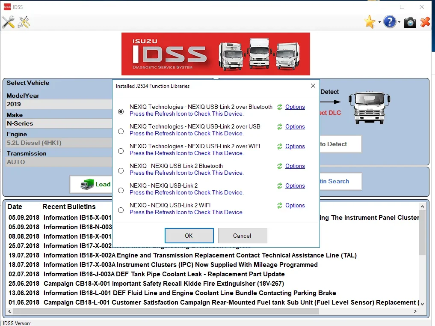This screenshot has width=435, height=326.
Task: Click the white Isuzu truck image
Action: 369,108
